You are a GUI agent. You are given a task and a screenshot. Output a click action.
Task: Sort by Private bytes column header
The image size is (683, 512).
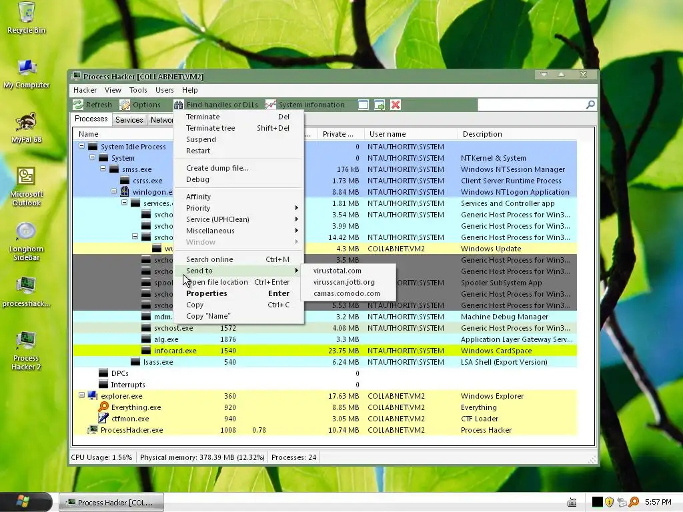click(x=341, y=134)
